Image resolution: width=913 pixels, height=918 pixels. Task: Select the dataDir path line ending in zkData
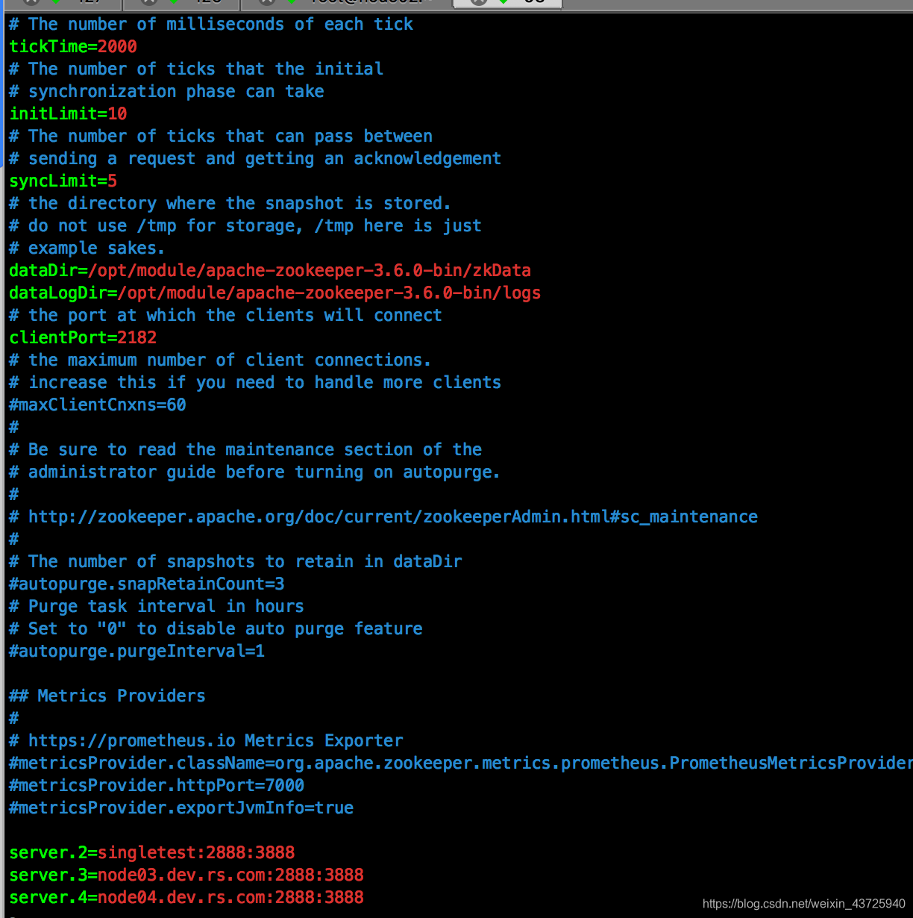pyautogui.click(x=270, y=270)
